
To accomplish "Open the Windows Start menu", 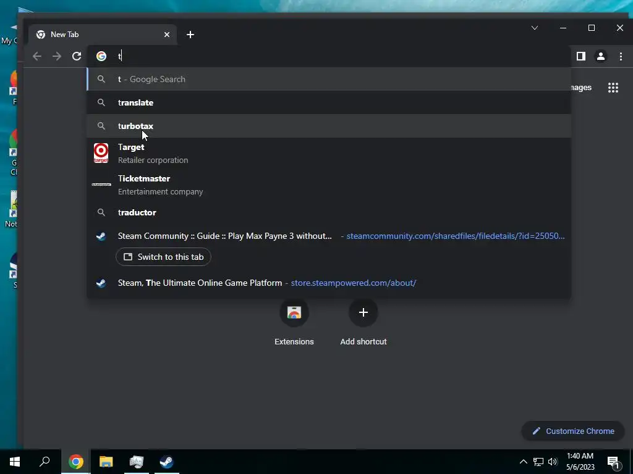I will pyautogui.click(x=15, y=462).
